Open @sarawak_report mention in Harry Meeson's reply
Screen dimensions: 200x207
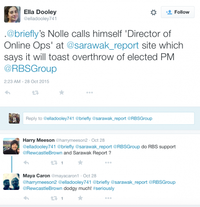pos(94,146)
